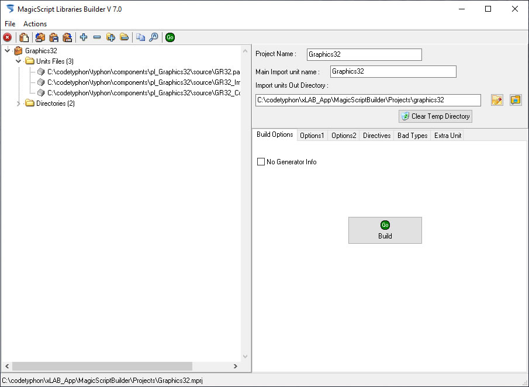Open a project with the briefcase arrow icon
This screenshot has height=387, width=529.
40,37
